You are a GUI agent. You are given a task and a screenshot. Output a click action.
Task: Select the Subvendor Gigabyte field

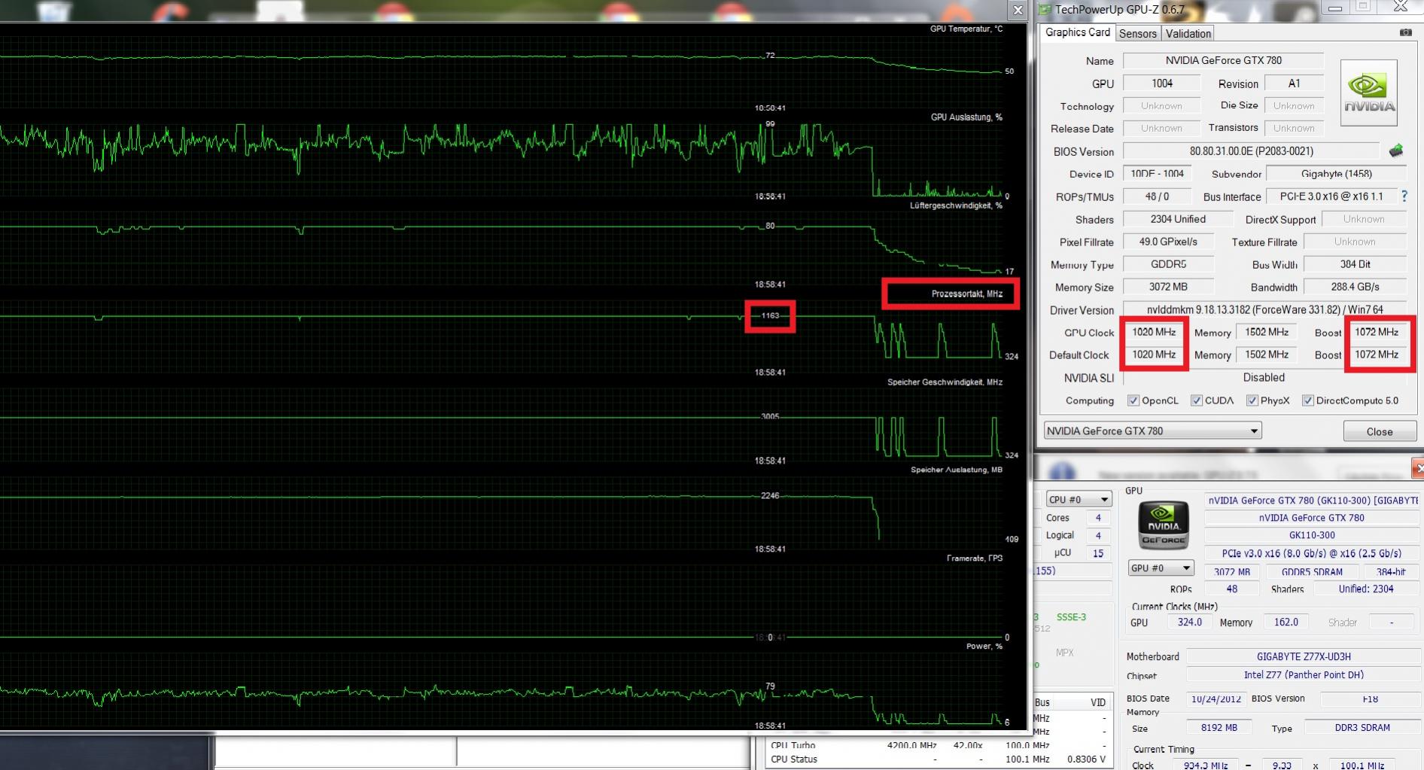tap(1336, 173)
